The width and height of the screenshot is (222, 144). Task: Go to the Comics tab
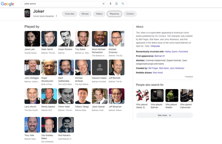(x=130, y=14)
